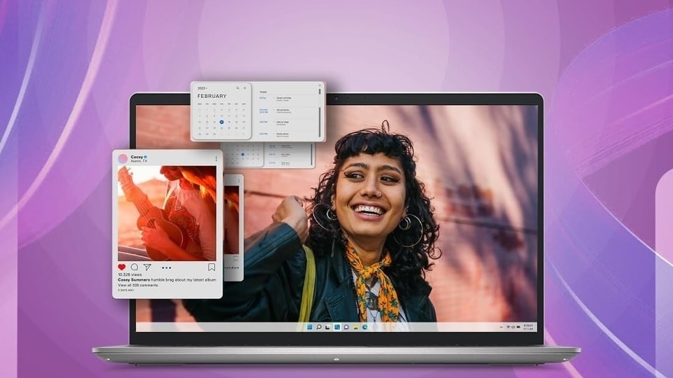Open the Get groceries event
This screenshot has height=378, width=673.
[285, 111]
